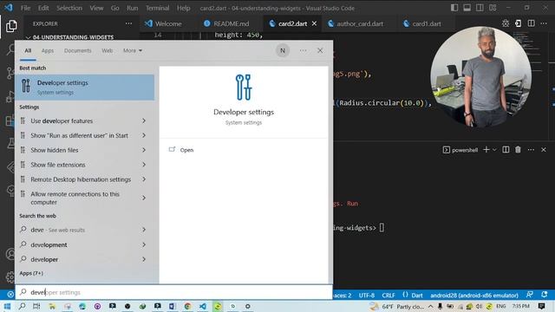Click the large Developer settings tools icon
Screen dimensions: 555x312
[x=244, y=87]
